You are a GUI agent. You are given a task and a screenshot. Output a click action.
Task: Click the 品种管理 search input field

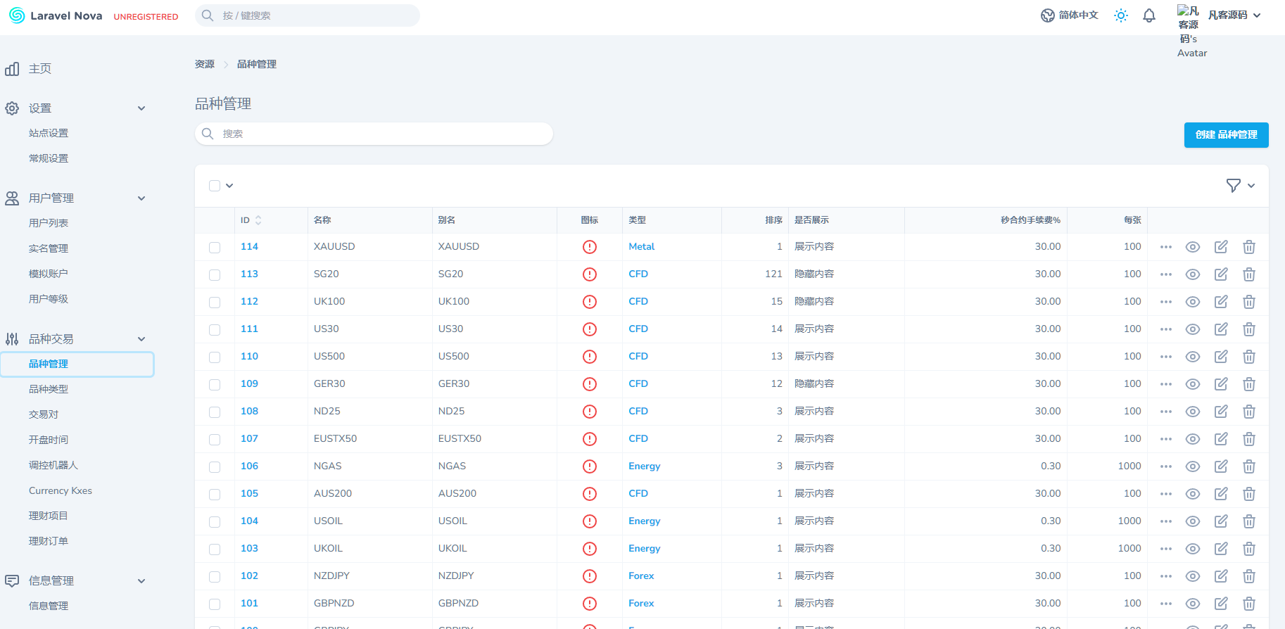[x=374, y=134]
